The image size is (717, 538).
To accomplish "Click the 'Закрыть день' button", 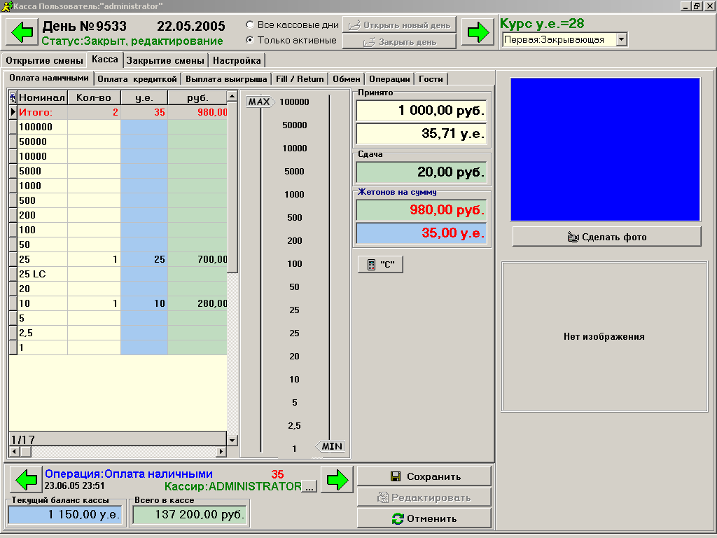I will click(399, 41).
